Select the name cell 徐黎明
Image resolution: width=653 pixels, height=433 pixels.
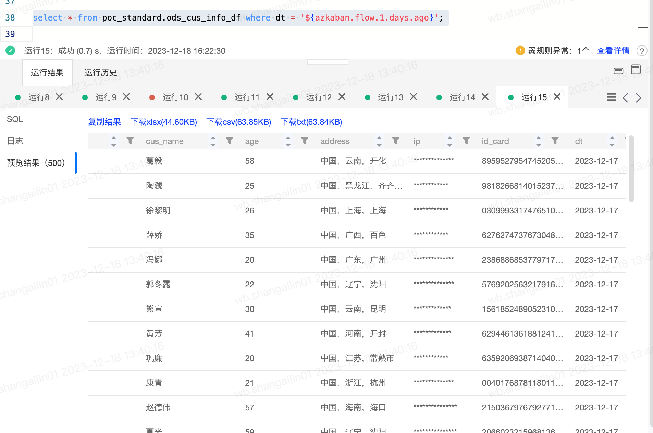point(158,211)
